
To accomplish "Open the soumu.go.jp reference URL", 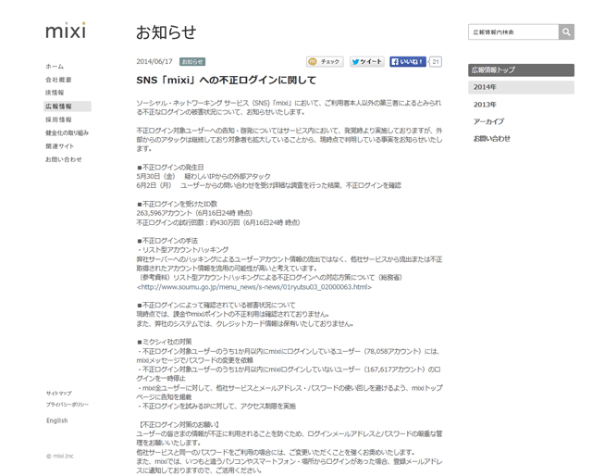I will click(x=254, y=287).
